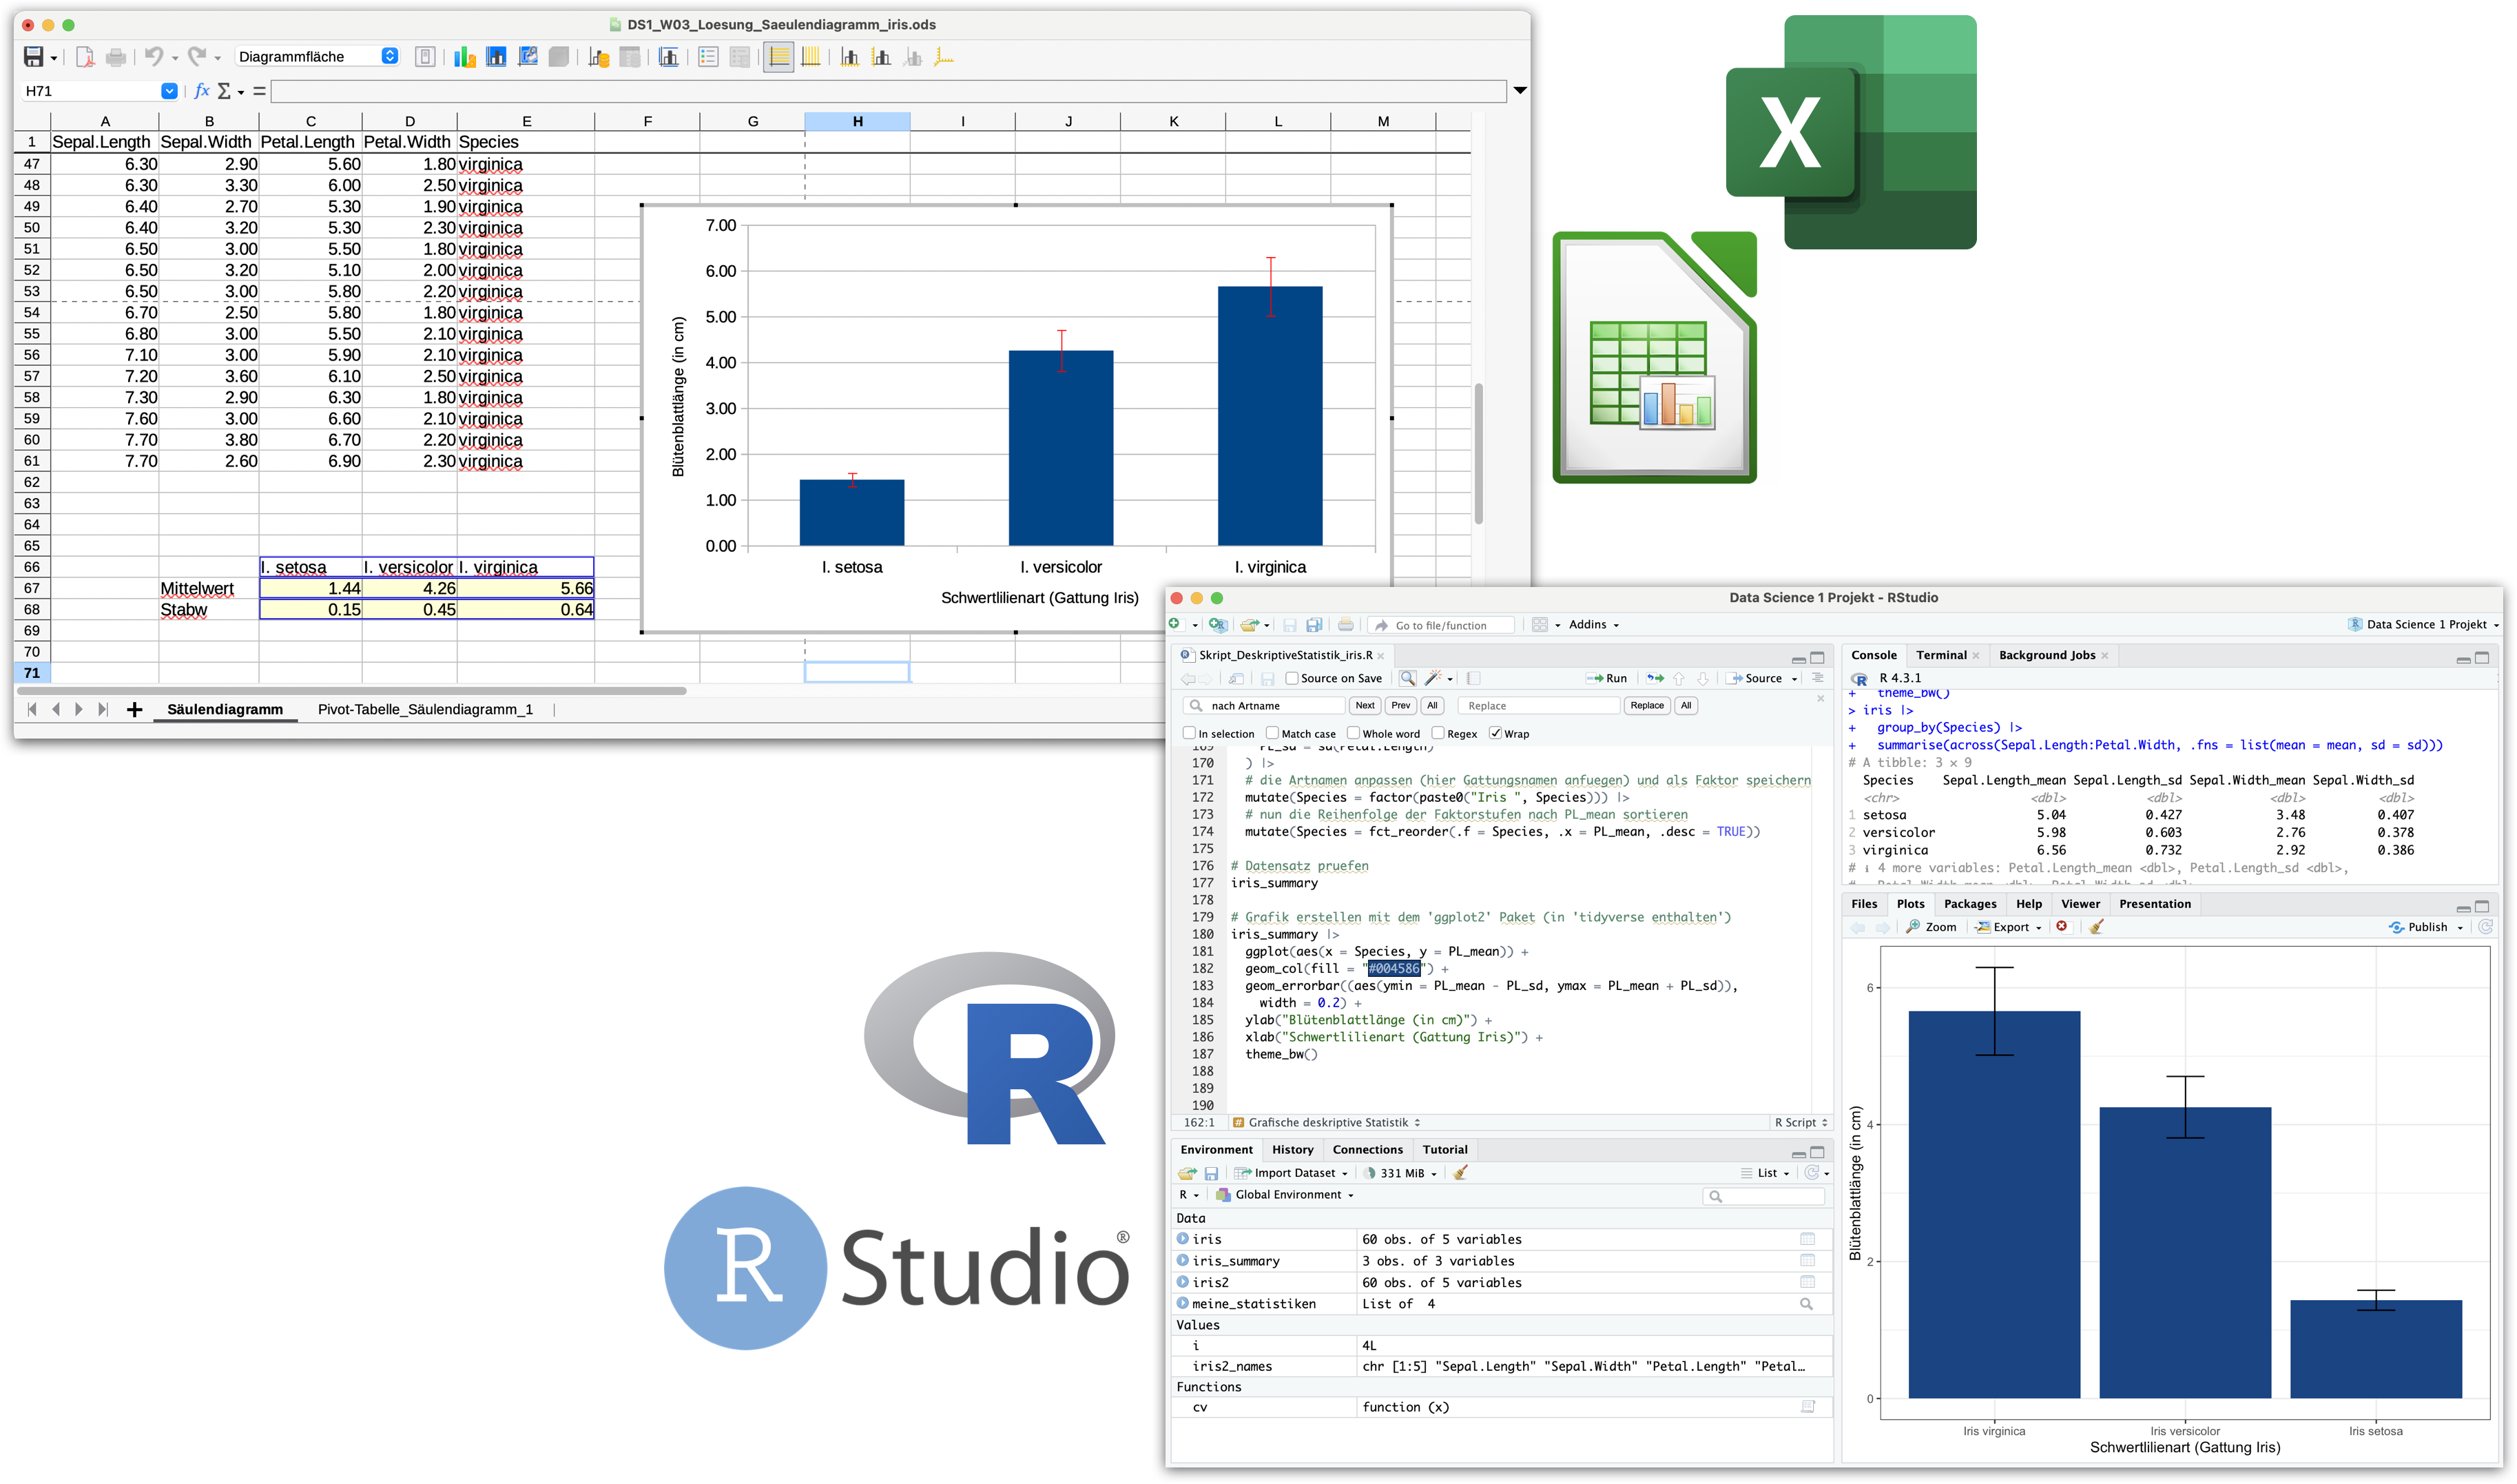2517x1484 pixels.
Task: Enable the Source on Save checkbox
Action: click(1292, 678)
